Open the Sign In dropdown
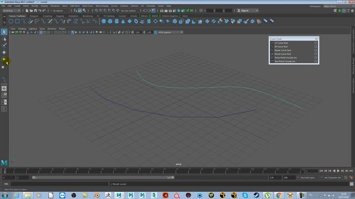The image size is (355, 199). pos(247,11)
